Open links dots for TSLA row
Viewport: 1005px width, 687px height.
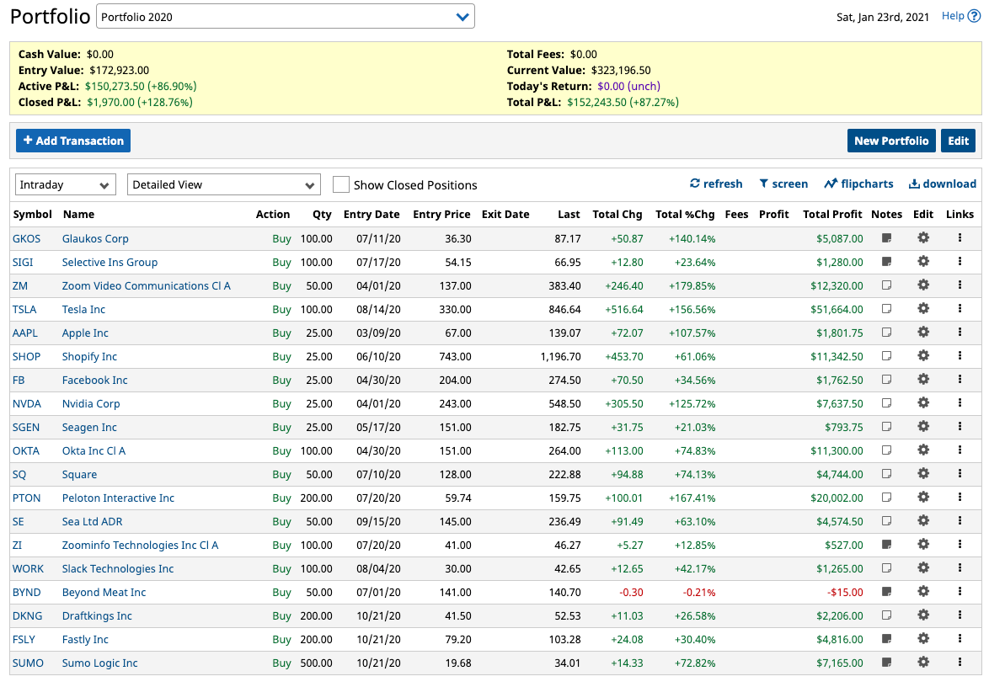coord(960,309)
